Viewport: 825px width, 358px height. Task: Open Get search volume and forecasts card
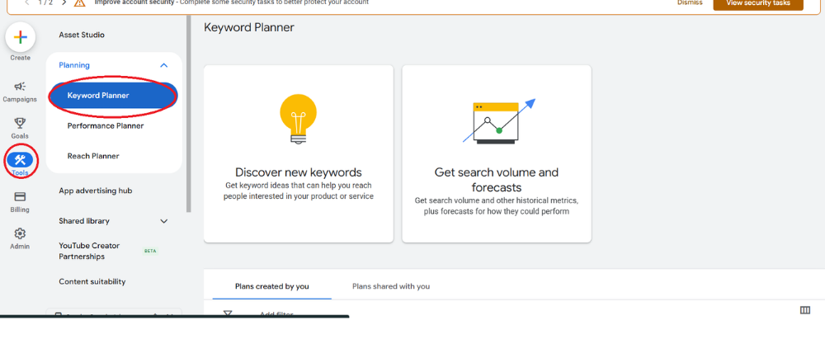coord(497,153)
